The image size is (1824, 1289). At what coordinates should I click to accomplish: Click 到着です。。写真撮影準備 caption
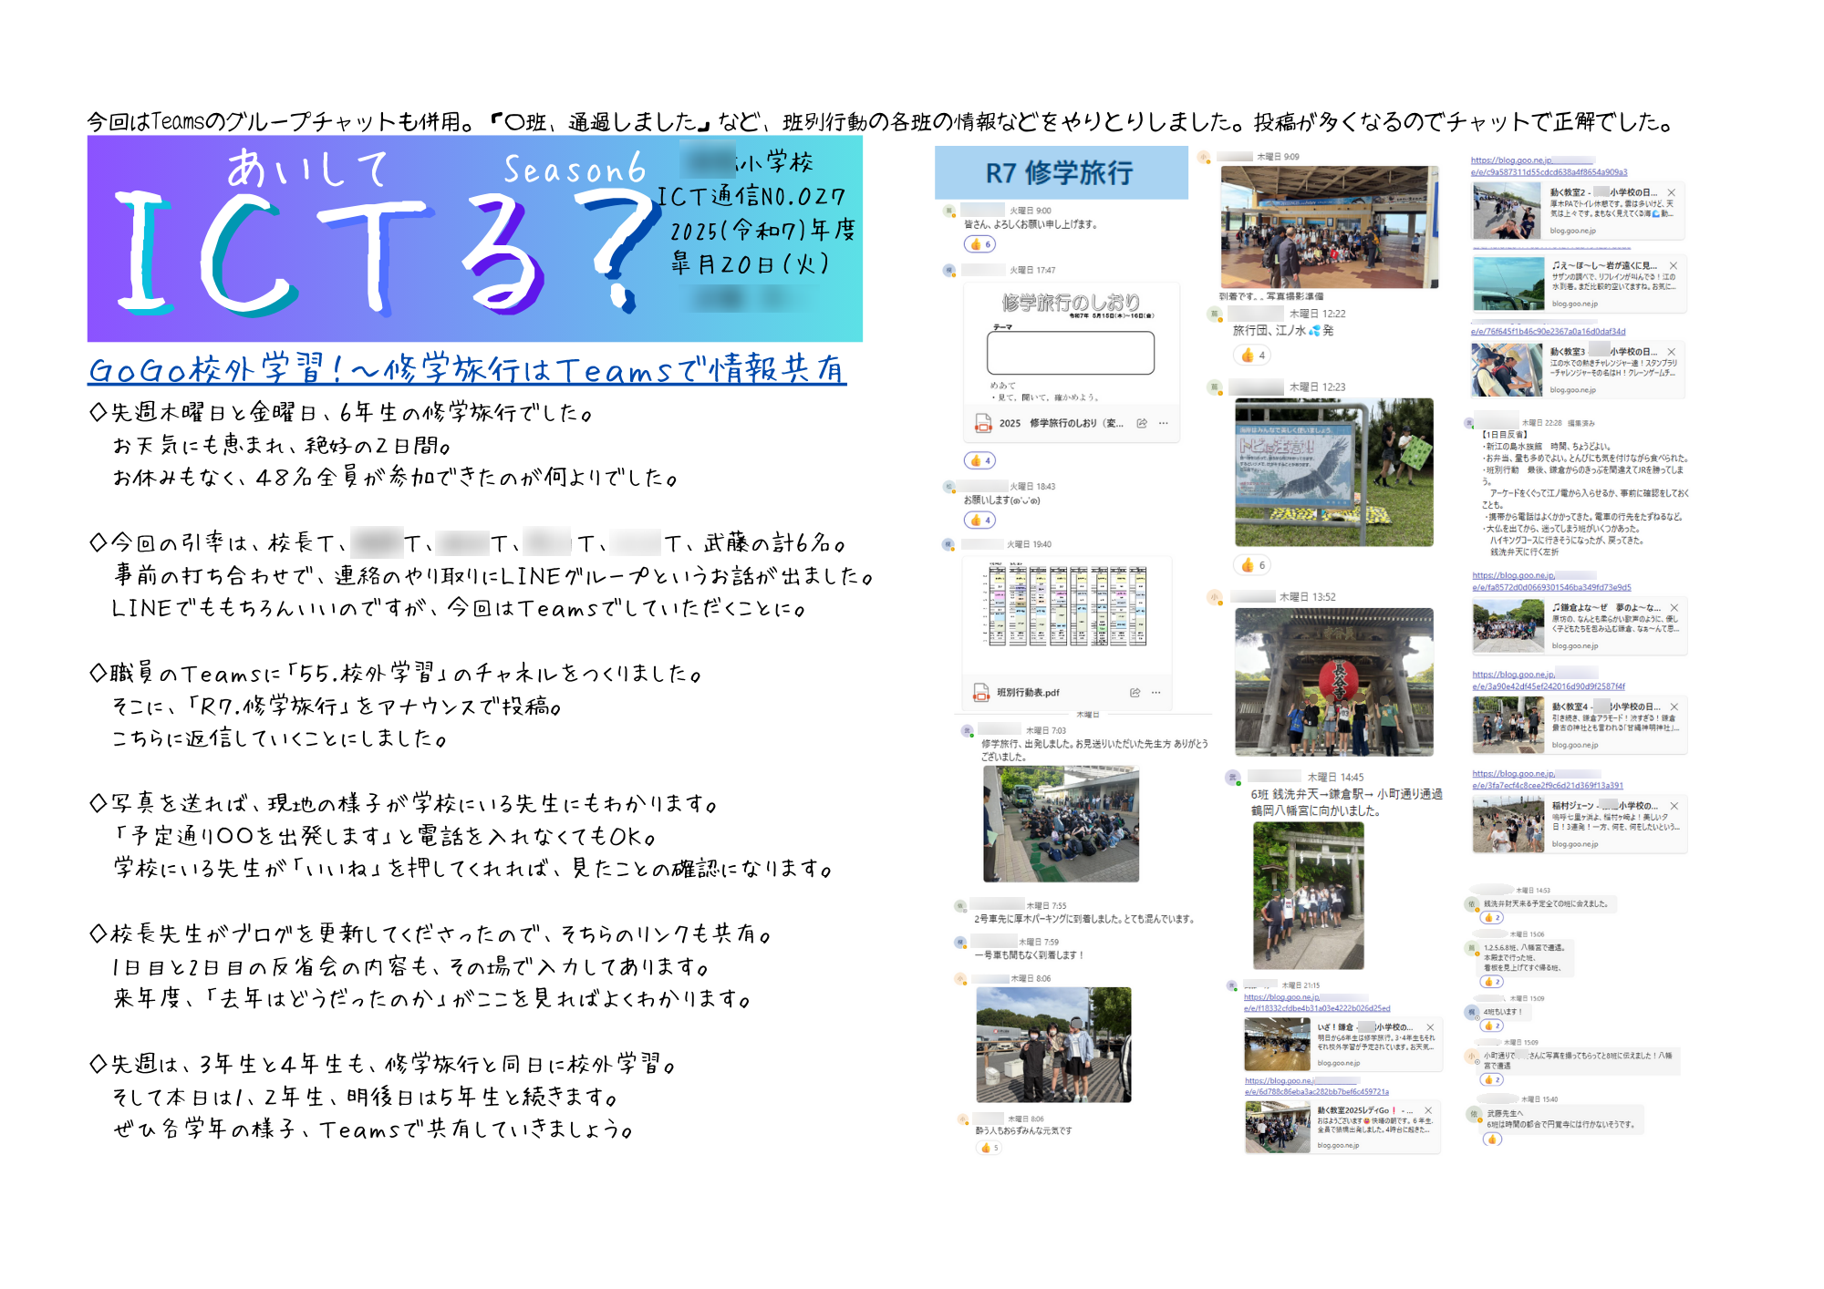(1271, 296)
